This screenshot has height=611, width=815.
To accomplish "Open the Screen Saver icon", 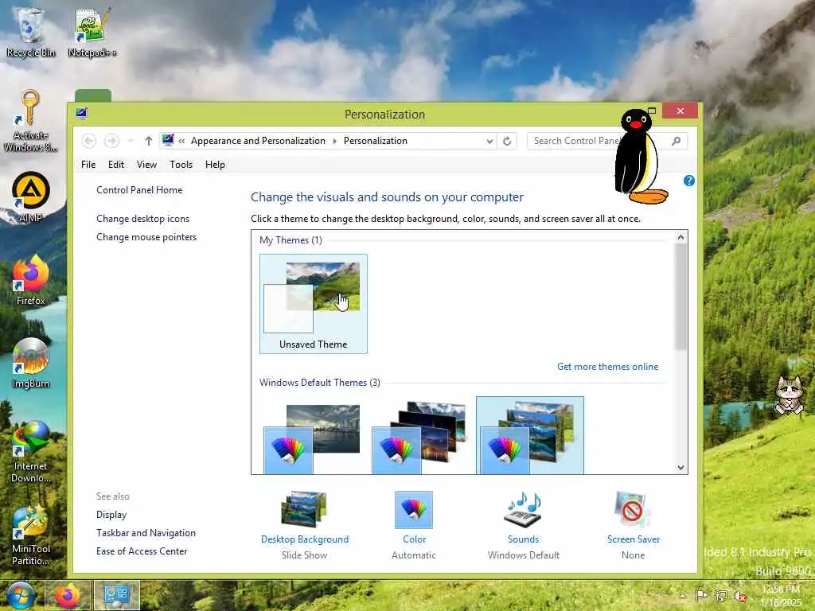I will point(633,510).
